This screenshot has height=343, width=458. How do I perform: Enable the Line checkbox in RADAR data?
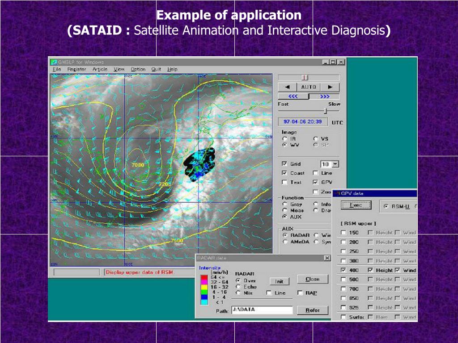269,293
